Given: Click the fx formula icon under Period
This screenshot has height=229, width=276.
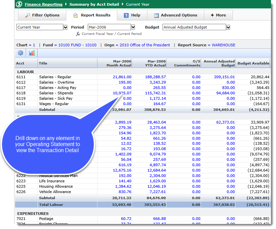Looking at the screenshot, I should pyautogui.click(x=78, y=34).
